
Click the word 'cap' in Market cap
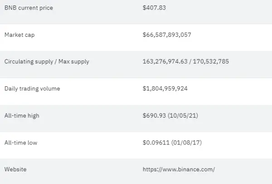pos(29,35)
